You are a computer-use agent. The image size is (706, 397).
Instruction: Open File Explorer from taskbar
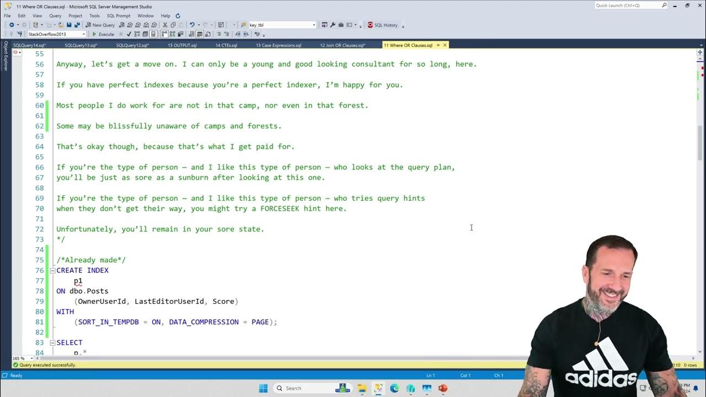[362, 388]
